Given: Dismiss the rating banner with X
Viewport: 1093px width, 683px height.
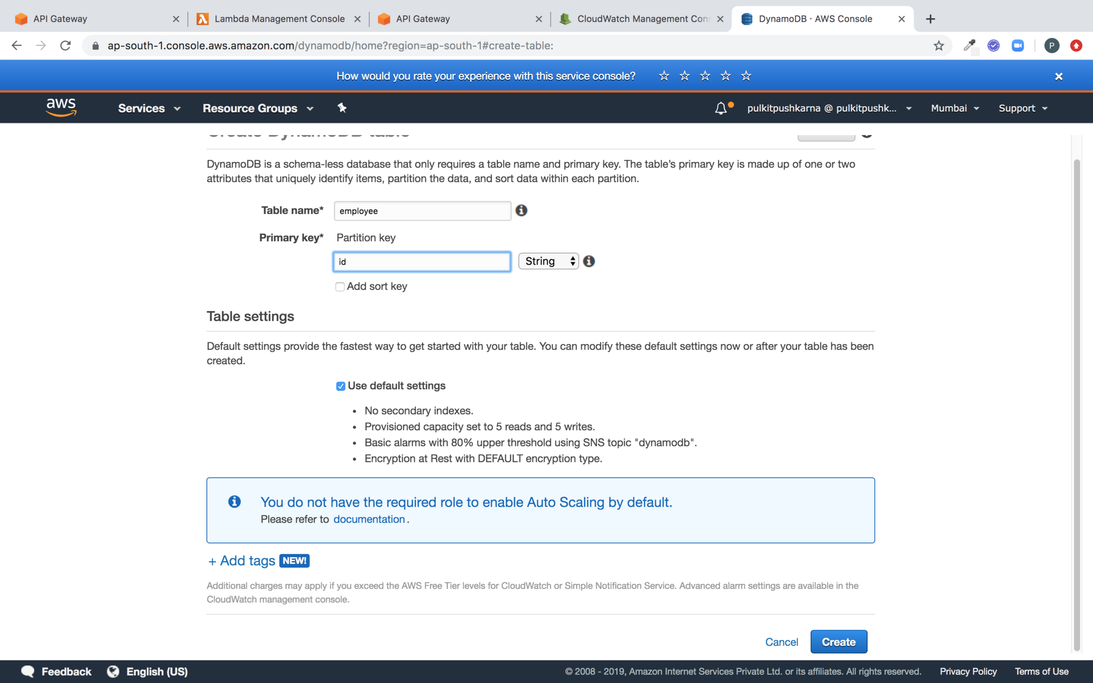Looking at the screenshot, I should pos(1059,76).
